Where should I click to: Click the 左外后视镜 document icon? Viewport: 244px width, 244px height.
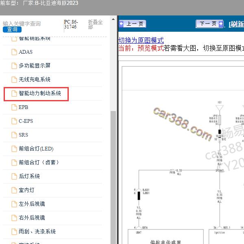pyautogui.click(x=14, y=204)
